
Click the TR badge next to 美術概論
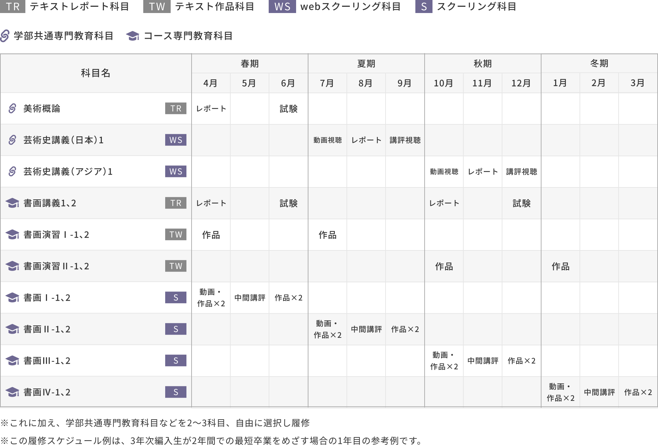click(175, 109)
